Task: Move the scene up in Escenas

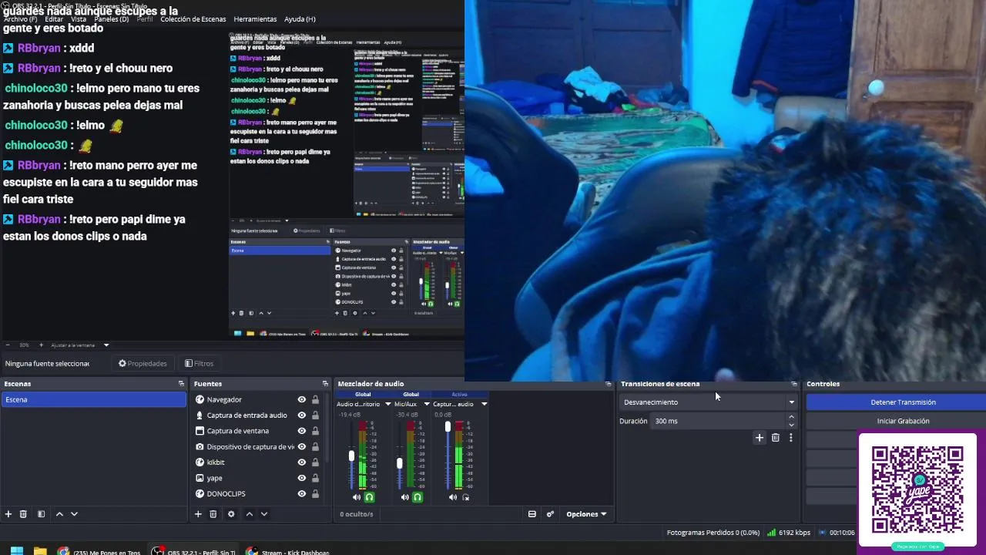Action: pyautogui.click(x=59, y=514)
